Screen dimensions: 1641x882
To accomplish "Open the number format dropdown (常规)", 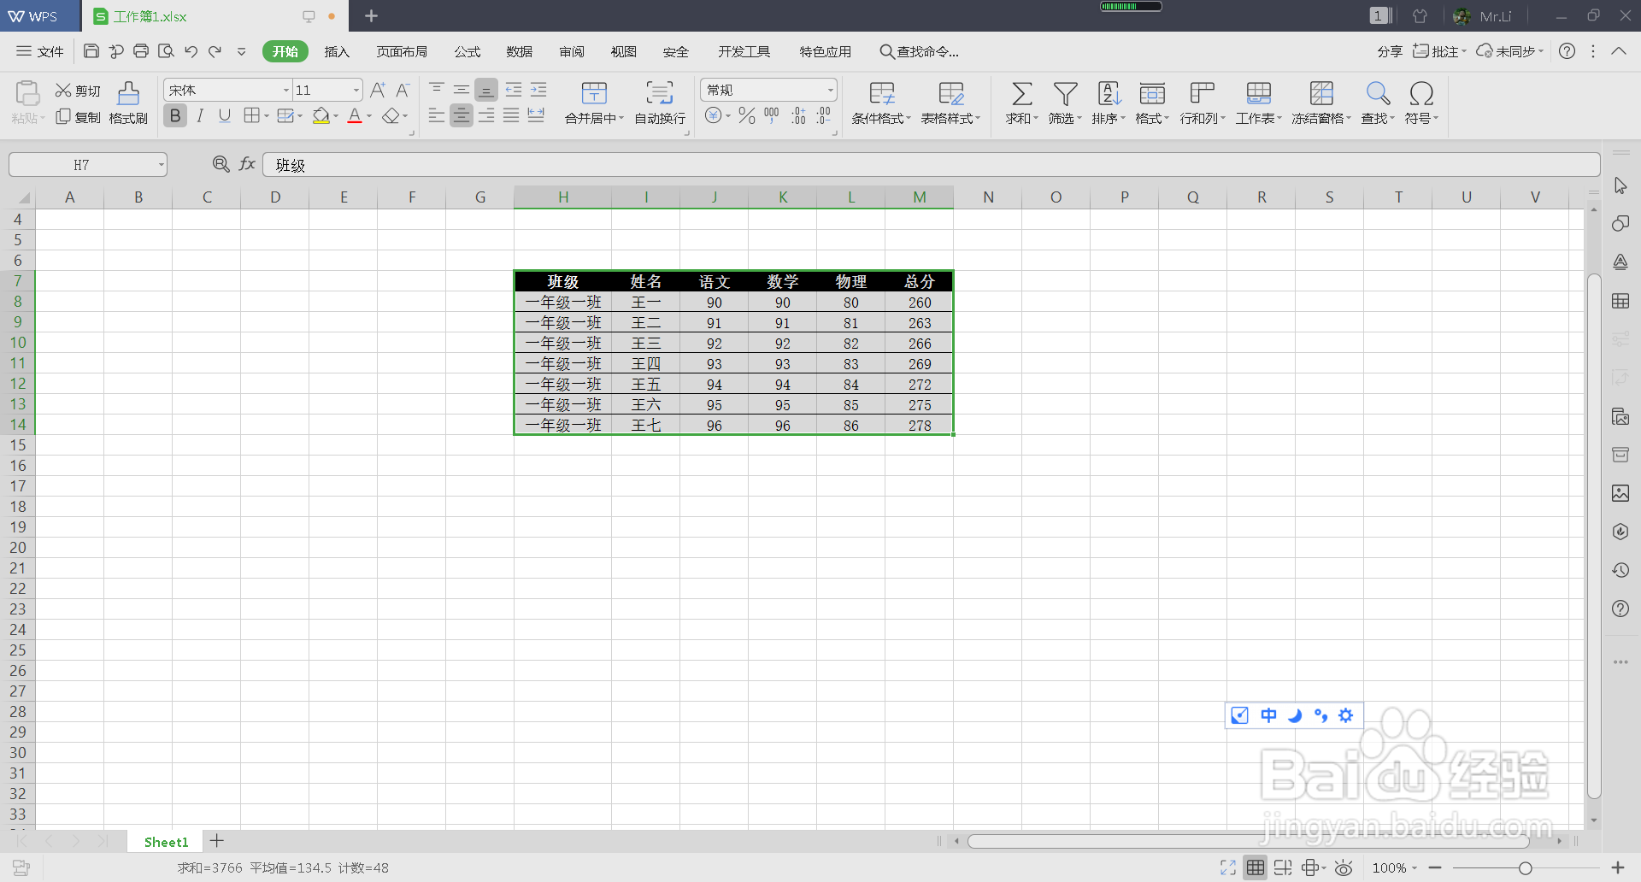I will click(x=830, y=90).
